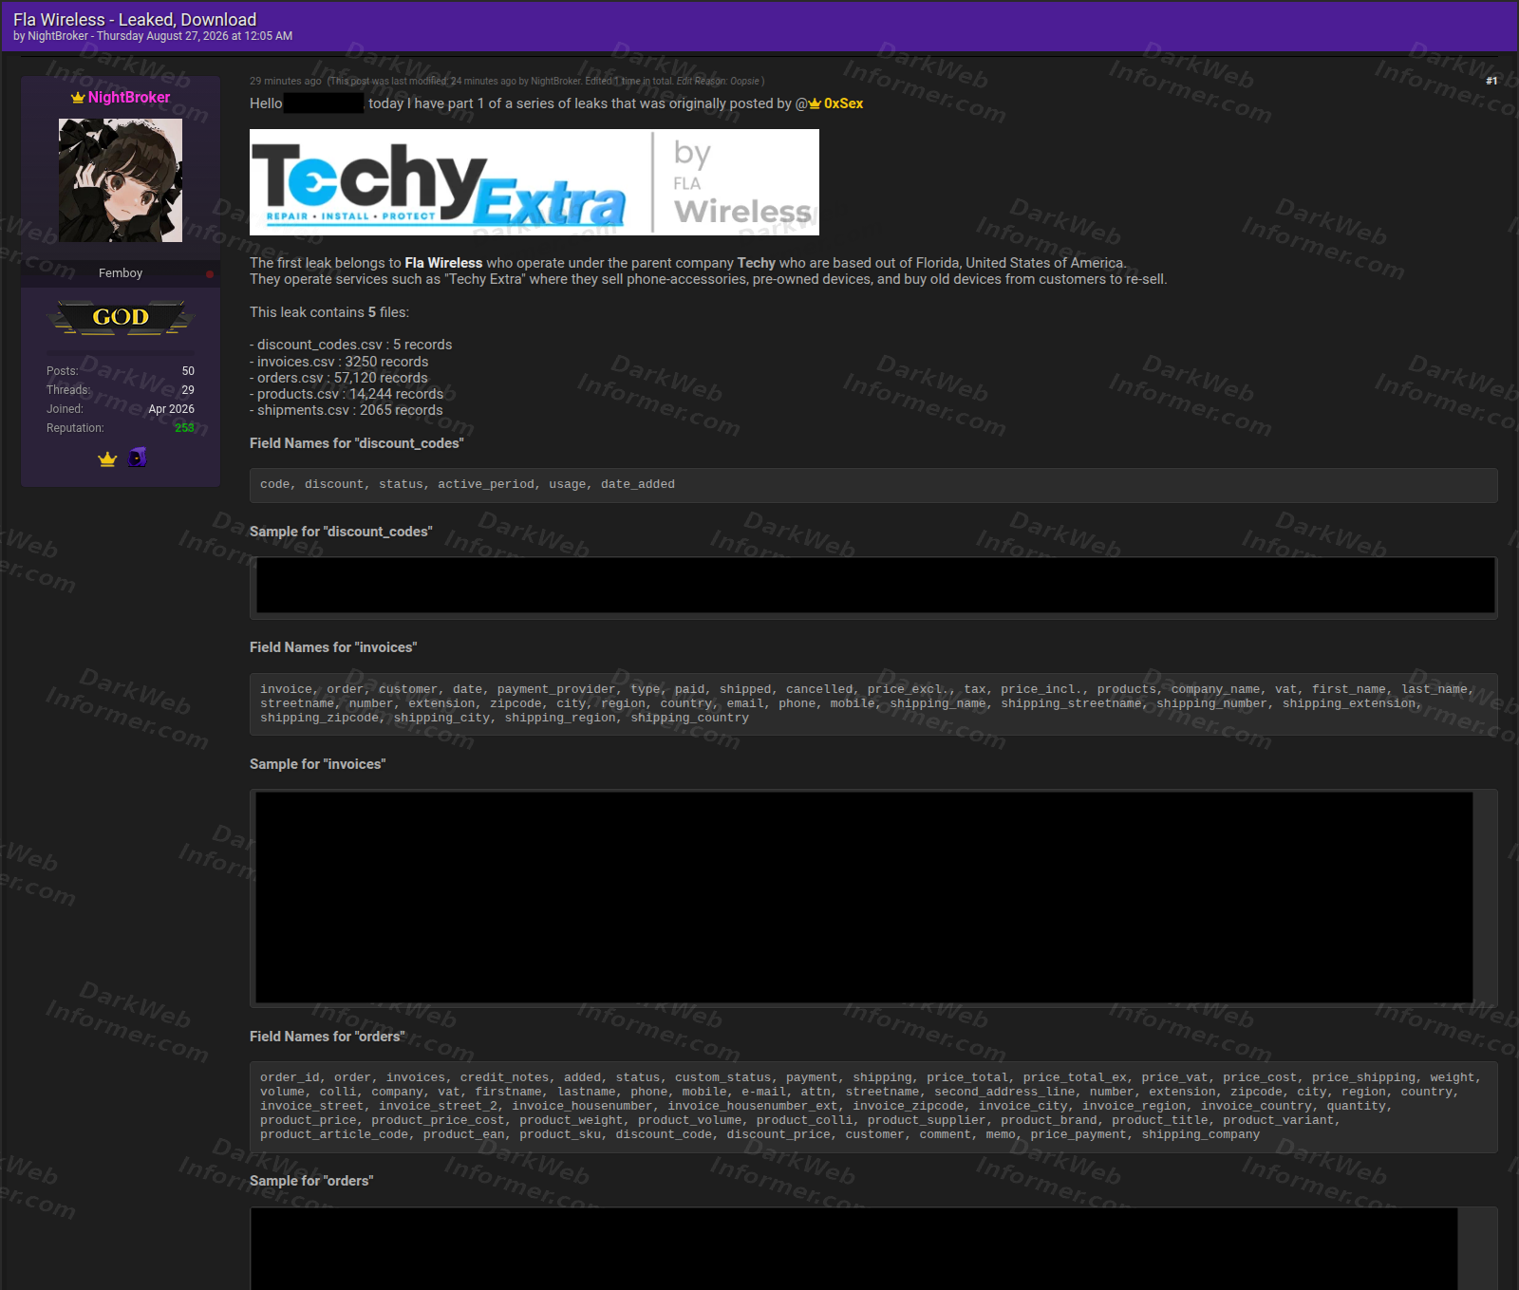Image resolution: width=1519 pixels, height=1290 pixels.
Task: Open NightBroker's profile from the sidebar username
Action: (x=129, y=97)
